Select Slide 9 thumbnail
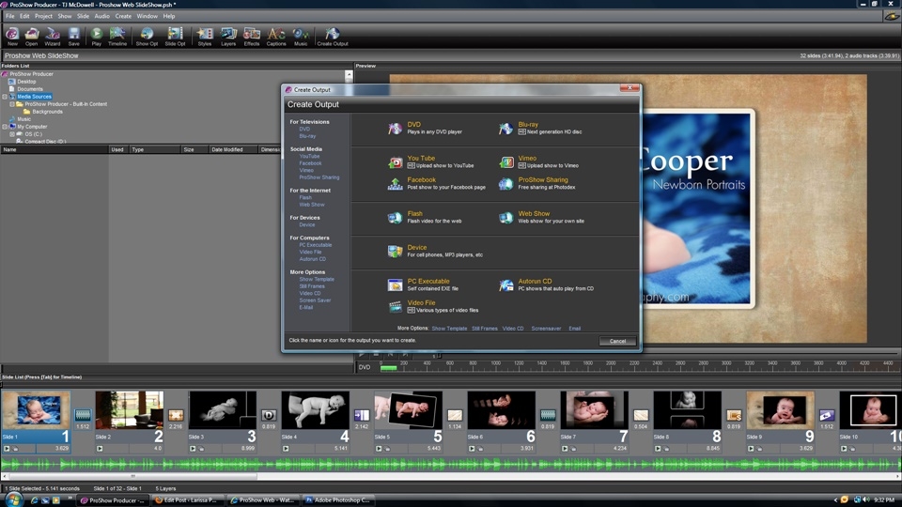The image size is (902, 507). [x=780, y=410]
